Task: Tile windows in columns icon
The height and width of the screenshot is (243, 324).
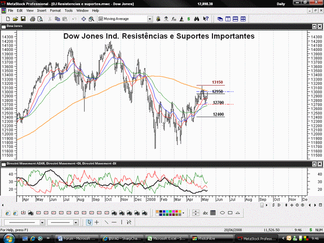Action: click(228, 19)
